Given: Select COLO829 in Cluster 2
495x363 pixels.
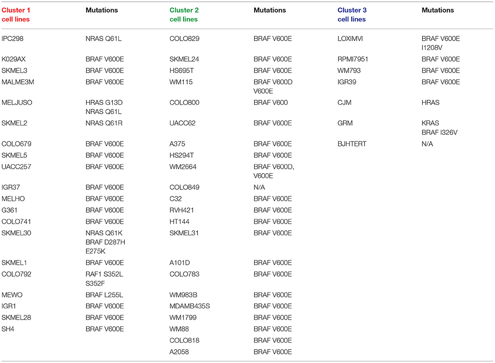Looking at the screenshot, I should click(x=184, y=39).
